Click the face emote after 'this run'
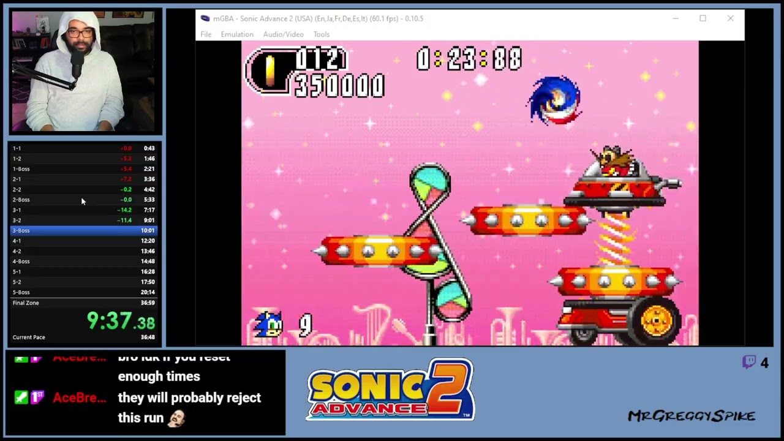The width and height of the screenshot is (784, 441). click(176, 418)
